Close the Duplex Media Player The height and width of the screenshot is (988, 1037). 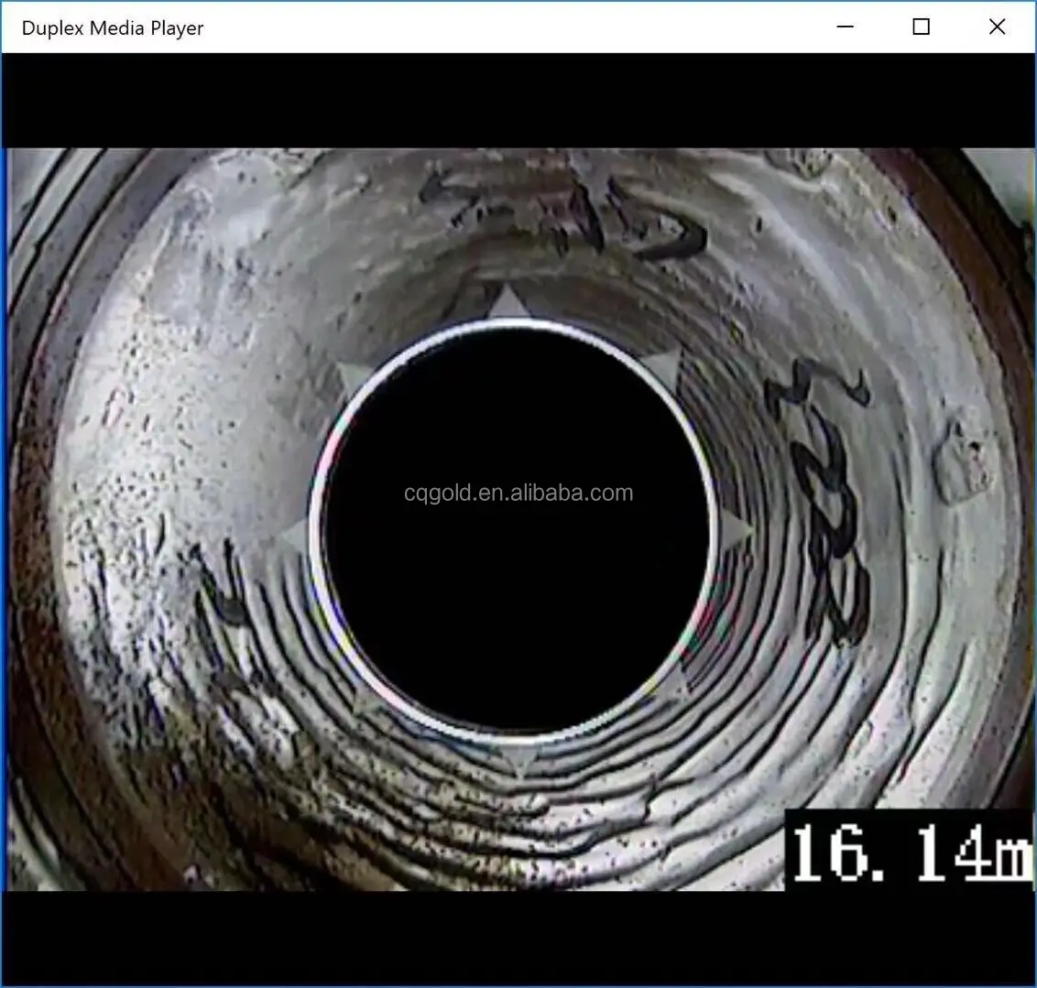(x=997, y=27)
